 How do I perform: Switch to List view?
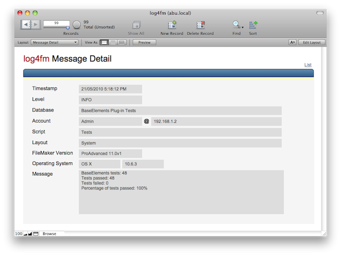click(113, 42)
